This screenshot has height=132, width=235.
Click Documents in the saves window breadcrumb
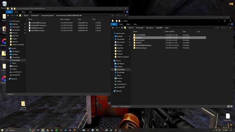[x=140, y=28]
